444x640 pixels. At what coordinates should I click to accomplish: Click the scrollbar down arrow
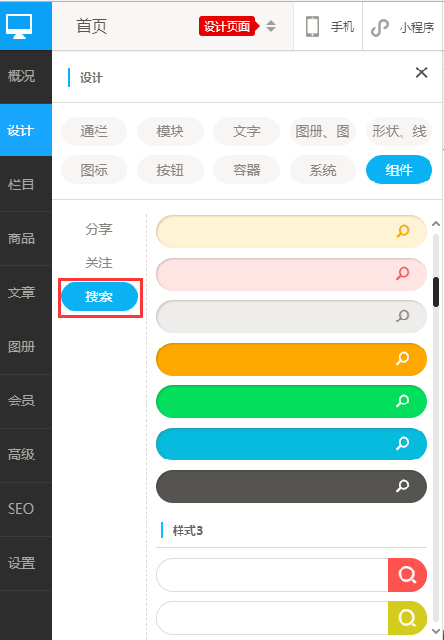click(436, 634)
